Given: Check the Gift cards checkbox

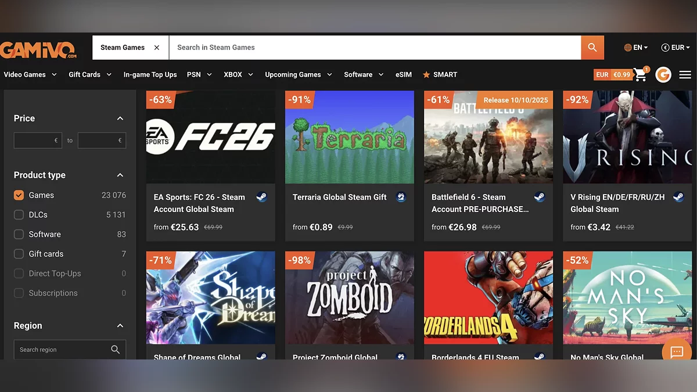Looking at the screenshot, I should click(x=19, y=254).
